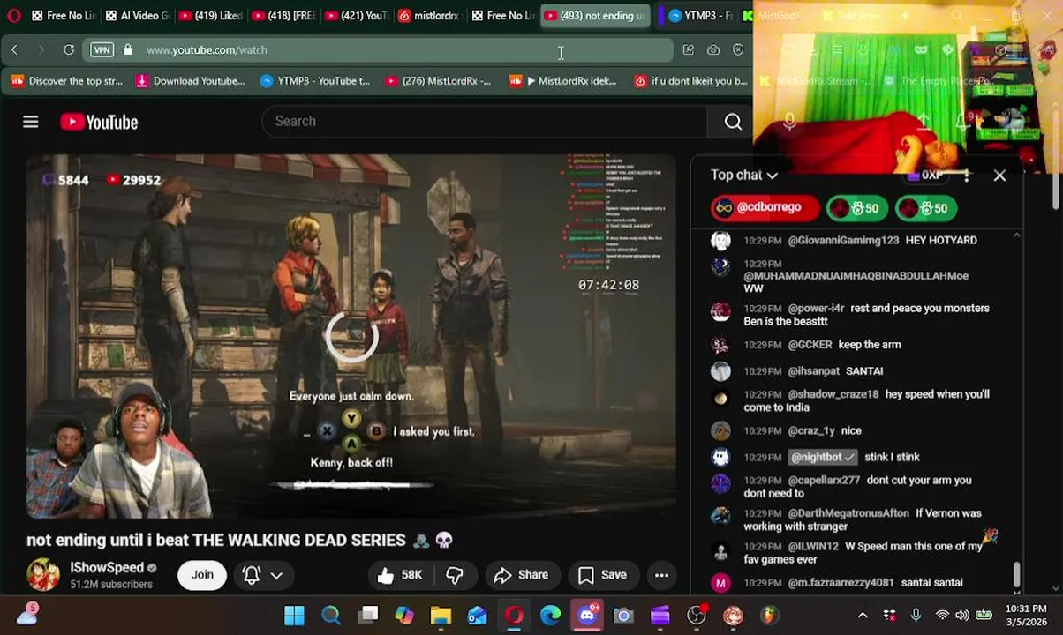Close the live chat panel
The width and height of the screenshot is (1063, 635).
tap(999, 176)
